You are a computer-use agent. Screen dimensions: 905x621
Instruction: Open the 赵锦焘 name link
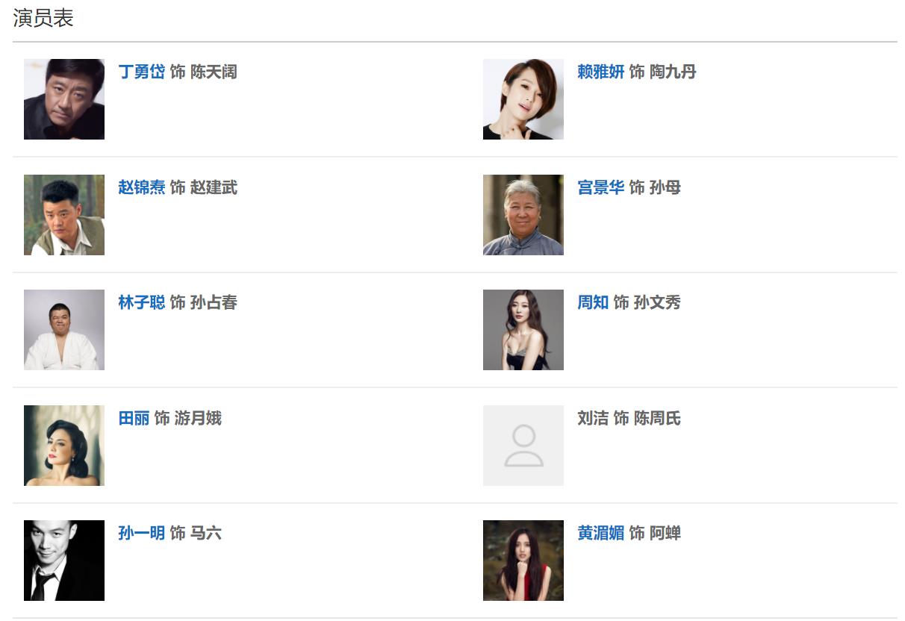[x=141, y=187]
